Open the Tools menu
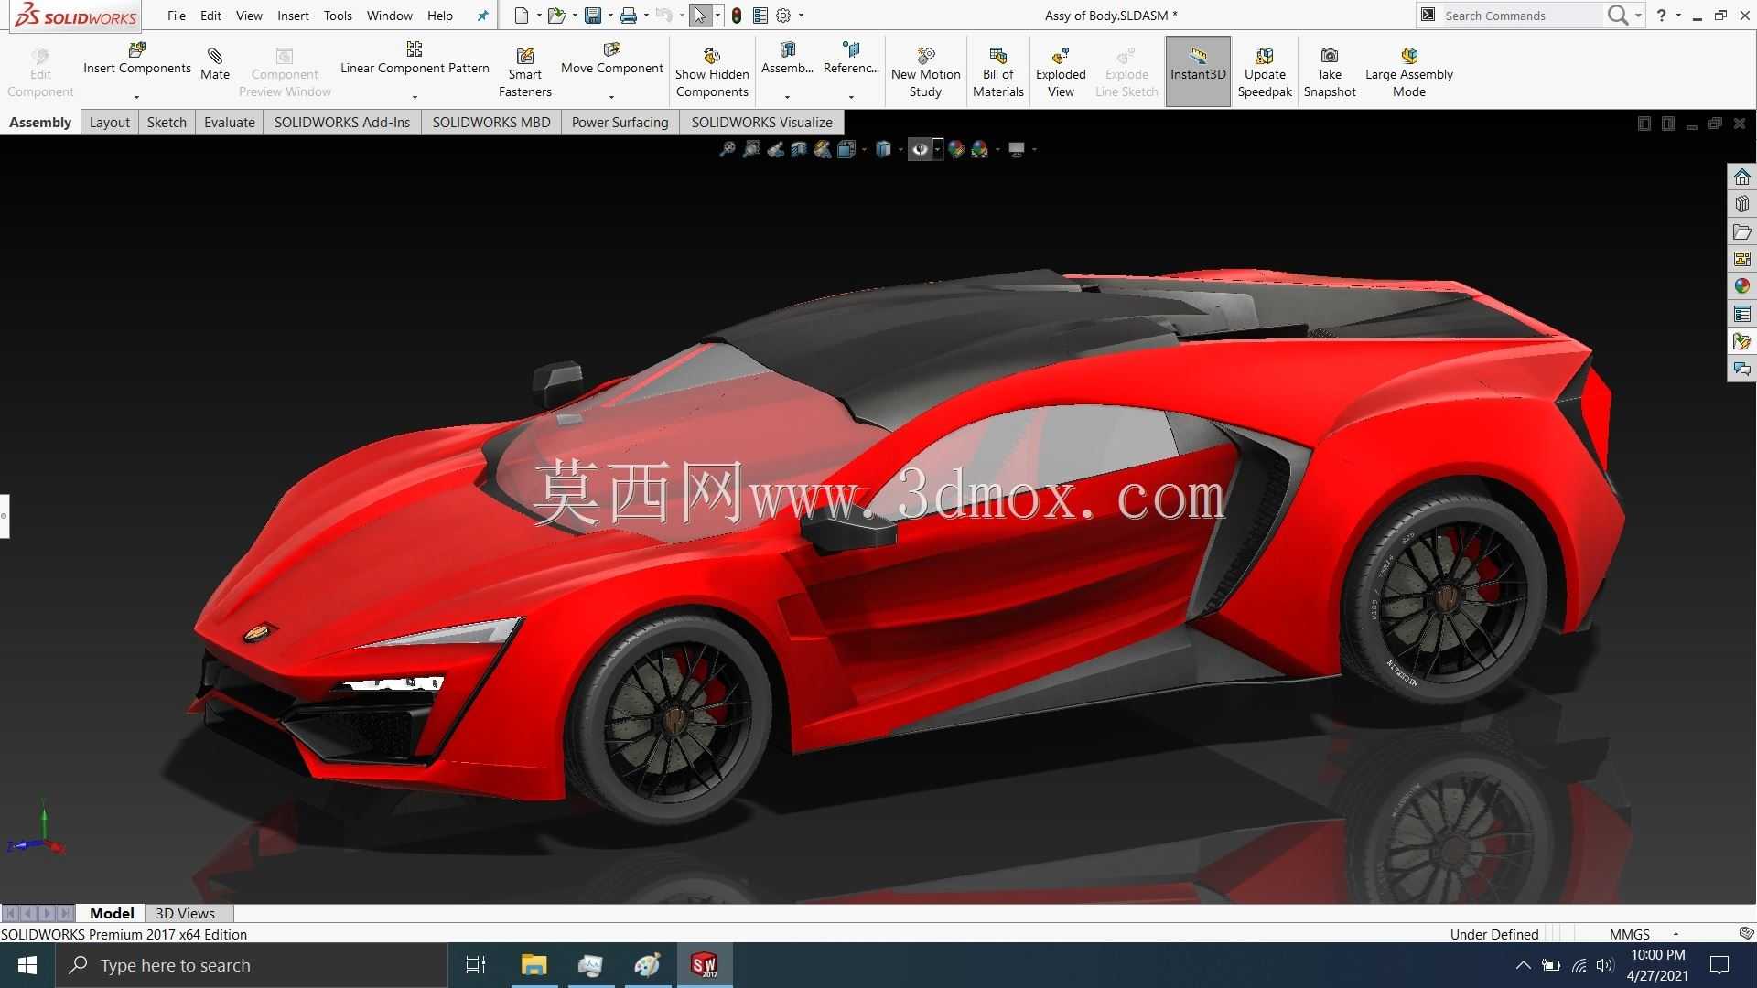 (338, 16)
